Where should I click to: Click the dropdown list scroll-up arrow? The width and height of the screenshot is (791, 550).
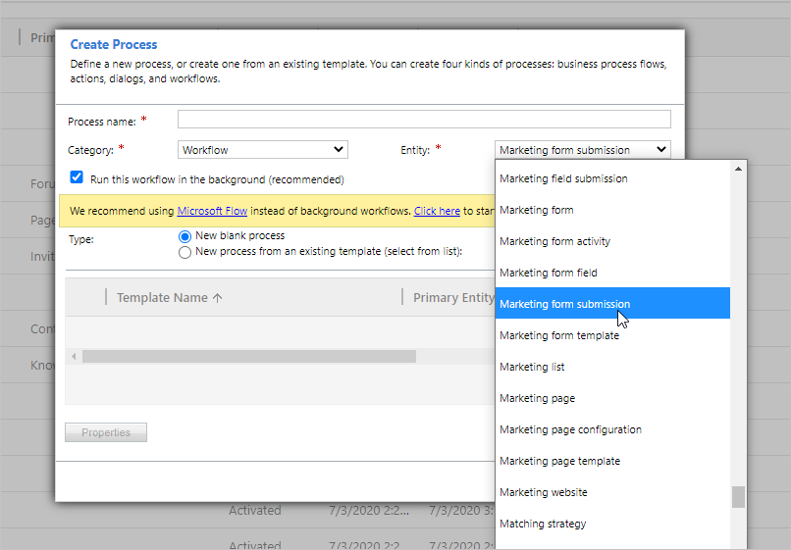point(738,169)
